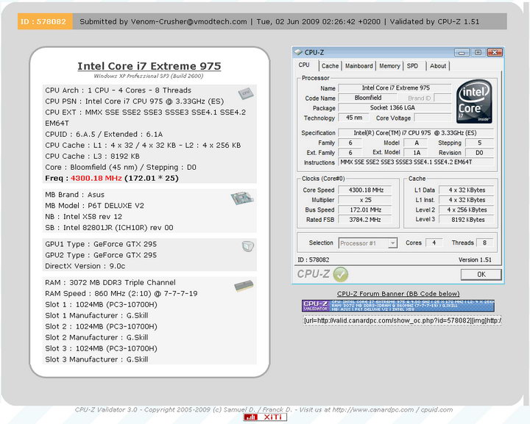This screenshot has height=424, width=530.
Task: Expand the Processor #1 selection dropdown
Action: click(x=392, y=243)
